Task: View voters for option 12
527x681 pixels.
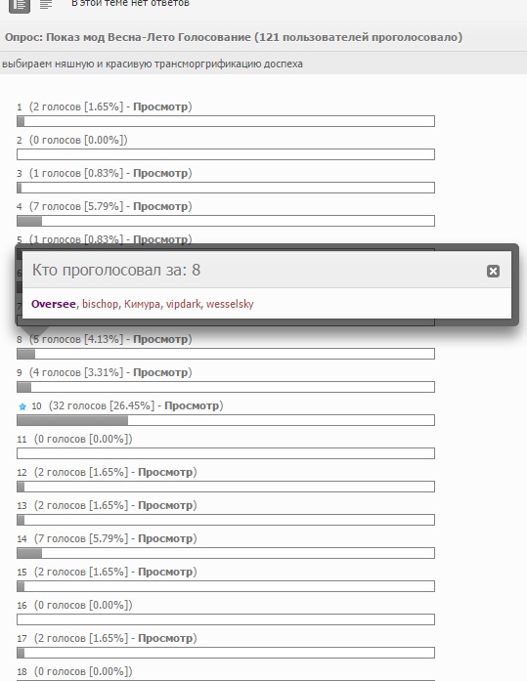Action: click(166, 472)
